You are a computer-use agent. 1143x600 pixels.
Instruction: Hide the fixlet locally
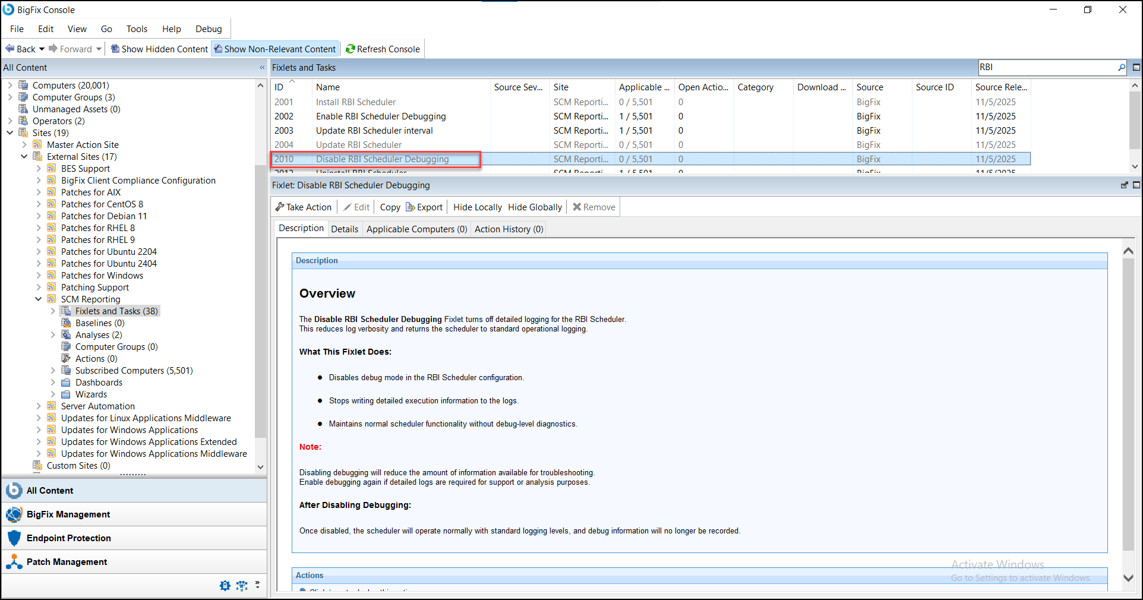coord(476,207)
